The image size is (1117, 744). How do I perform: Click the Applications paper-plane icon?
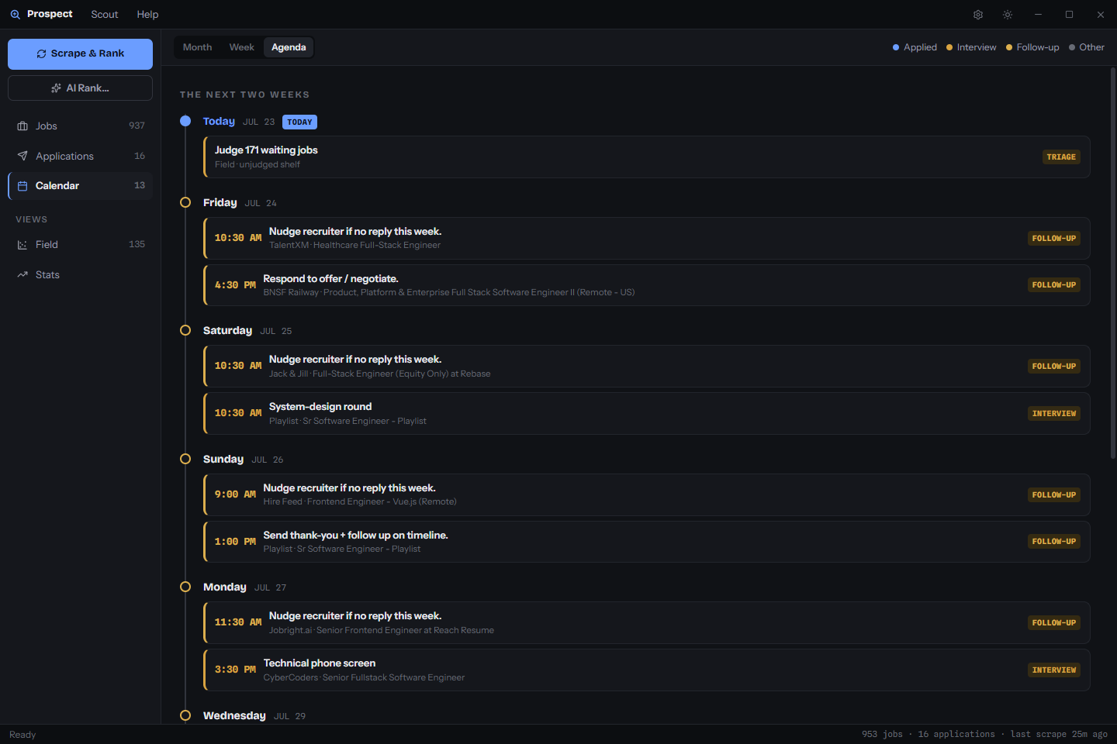point(22,156)
